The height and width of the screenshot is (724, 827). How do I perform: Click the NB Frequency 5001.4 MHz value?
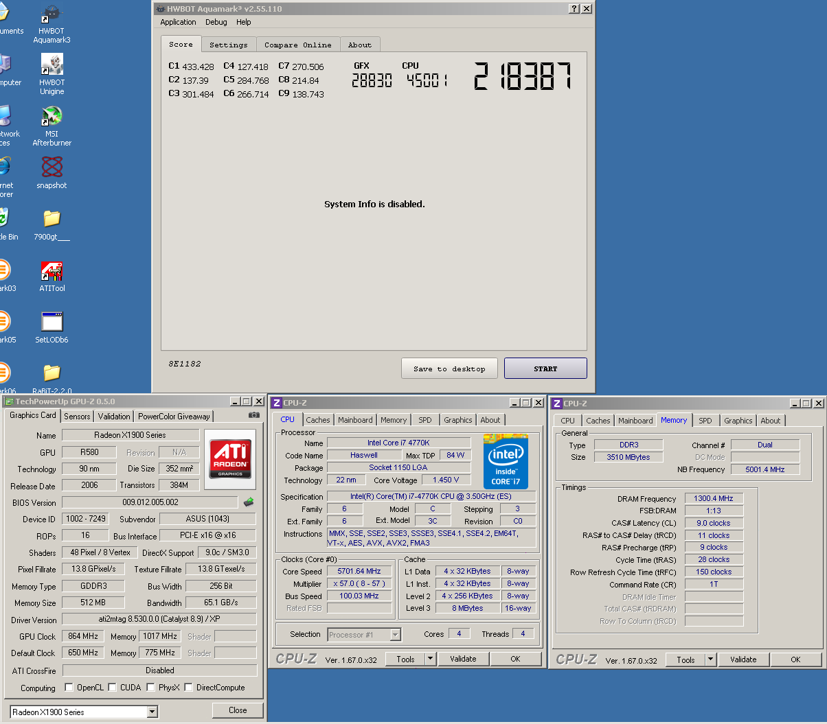click(765, 469)
